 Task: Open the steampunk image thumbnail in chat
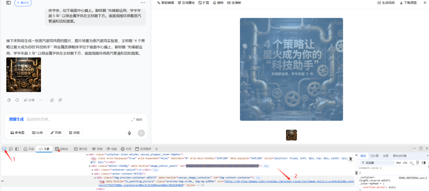[23, 74]
